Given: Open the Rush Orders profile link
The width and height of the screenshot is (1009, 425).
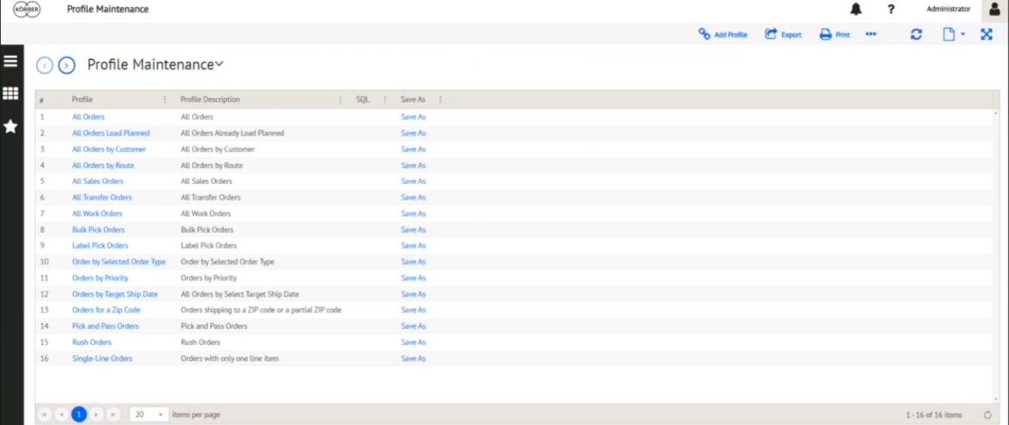Looking at the screenshot, I should 92,342.
